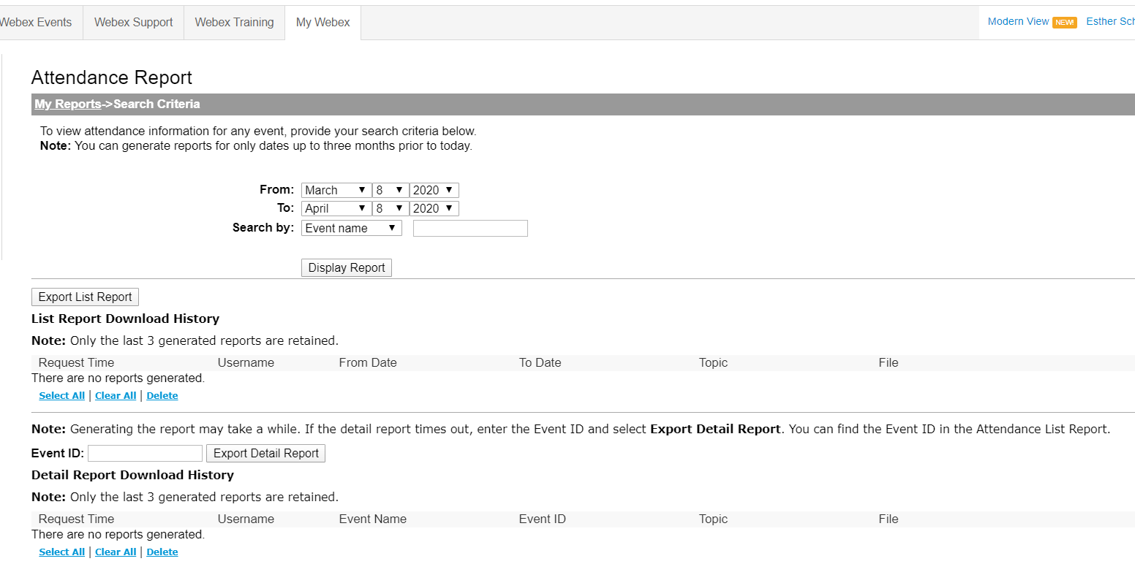Click the Attendance Report heading
The image size is (1135, 583).
pos(112,77)
